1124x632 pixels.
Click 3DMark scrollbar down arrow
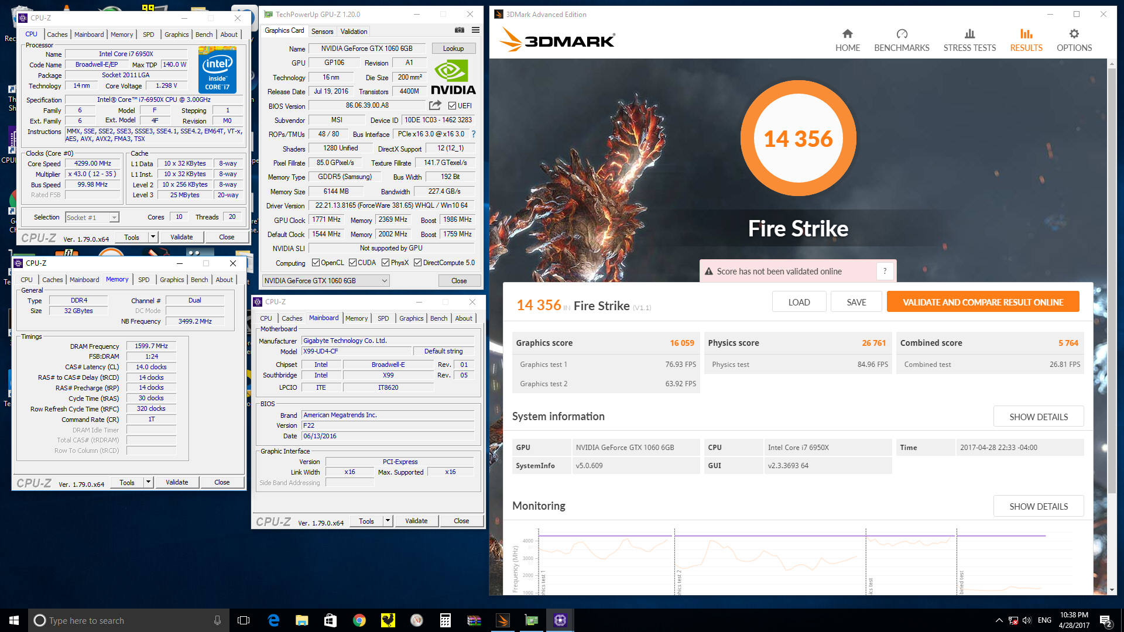tap(1112, 590)
